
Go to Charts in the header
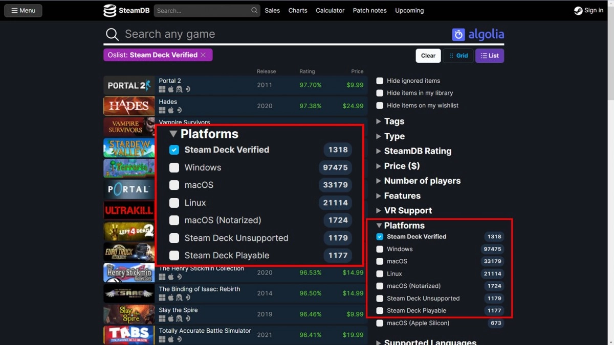298,10
